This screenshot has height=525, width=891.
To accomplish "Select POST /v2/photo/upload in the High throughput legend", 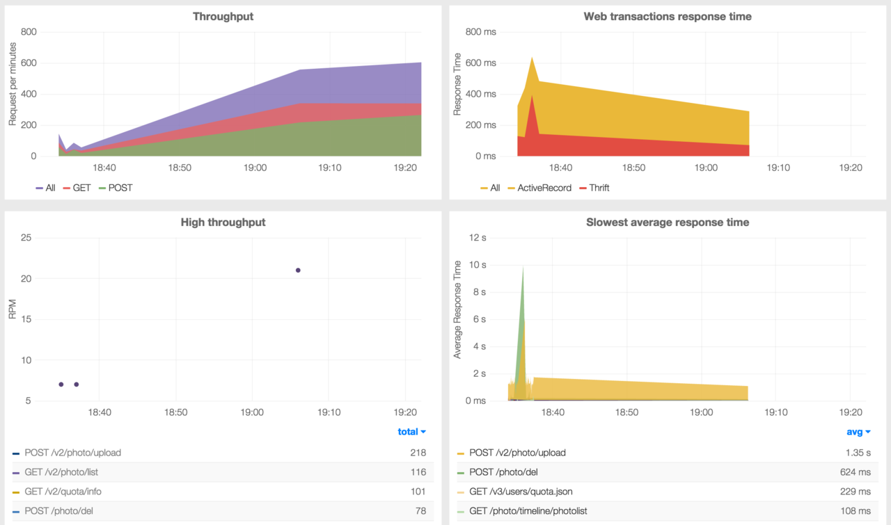I will [x=72, y=453].
